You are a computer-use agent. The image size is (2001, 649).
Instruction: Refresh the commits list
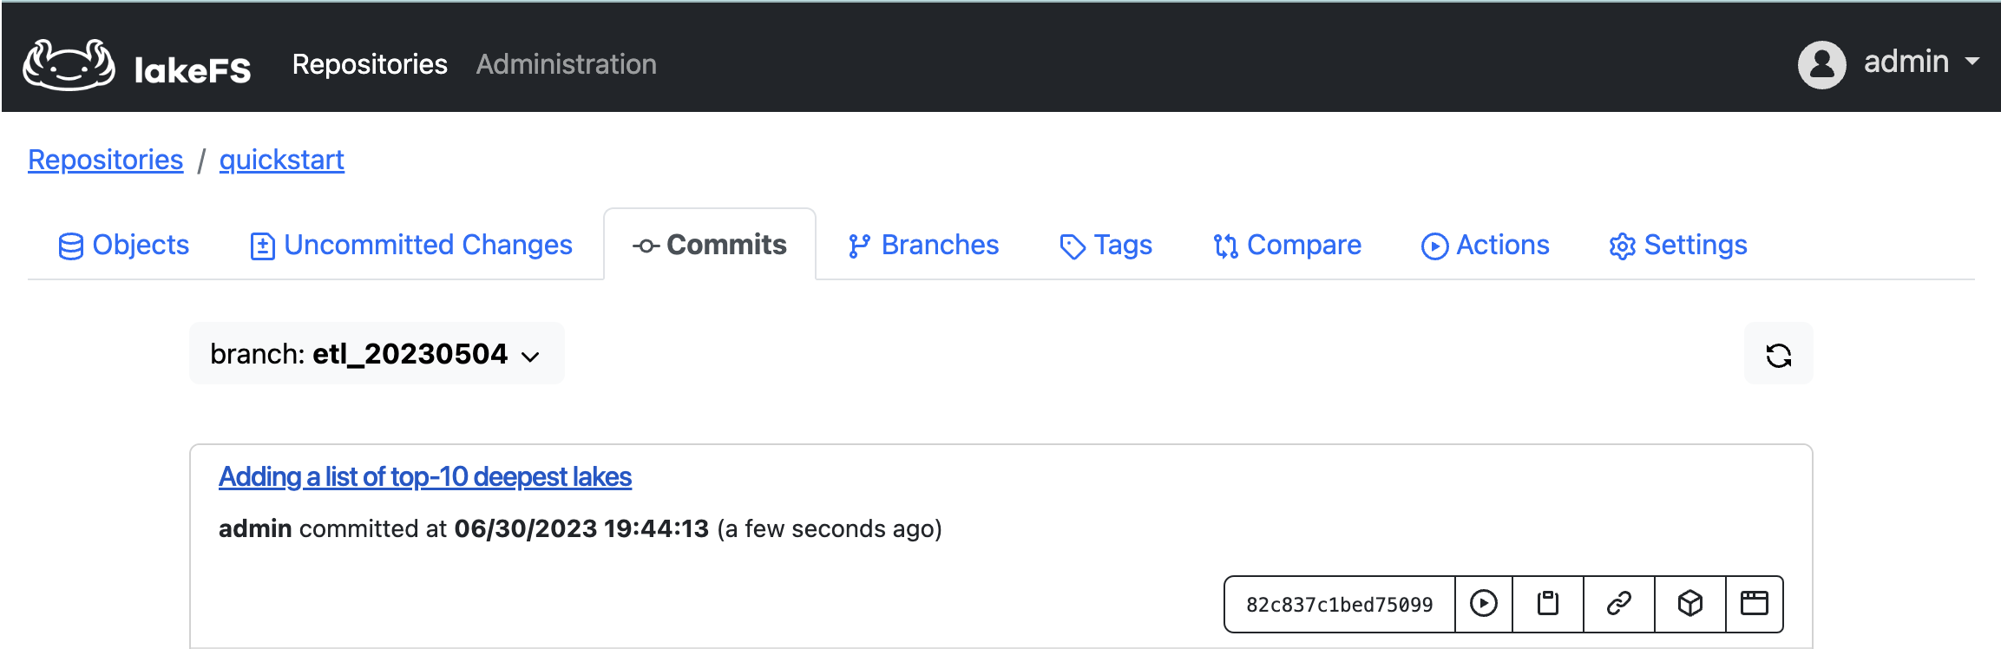tap(1778, 354)
